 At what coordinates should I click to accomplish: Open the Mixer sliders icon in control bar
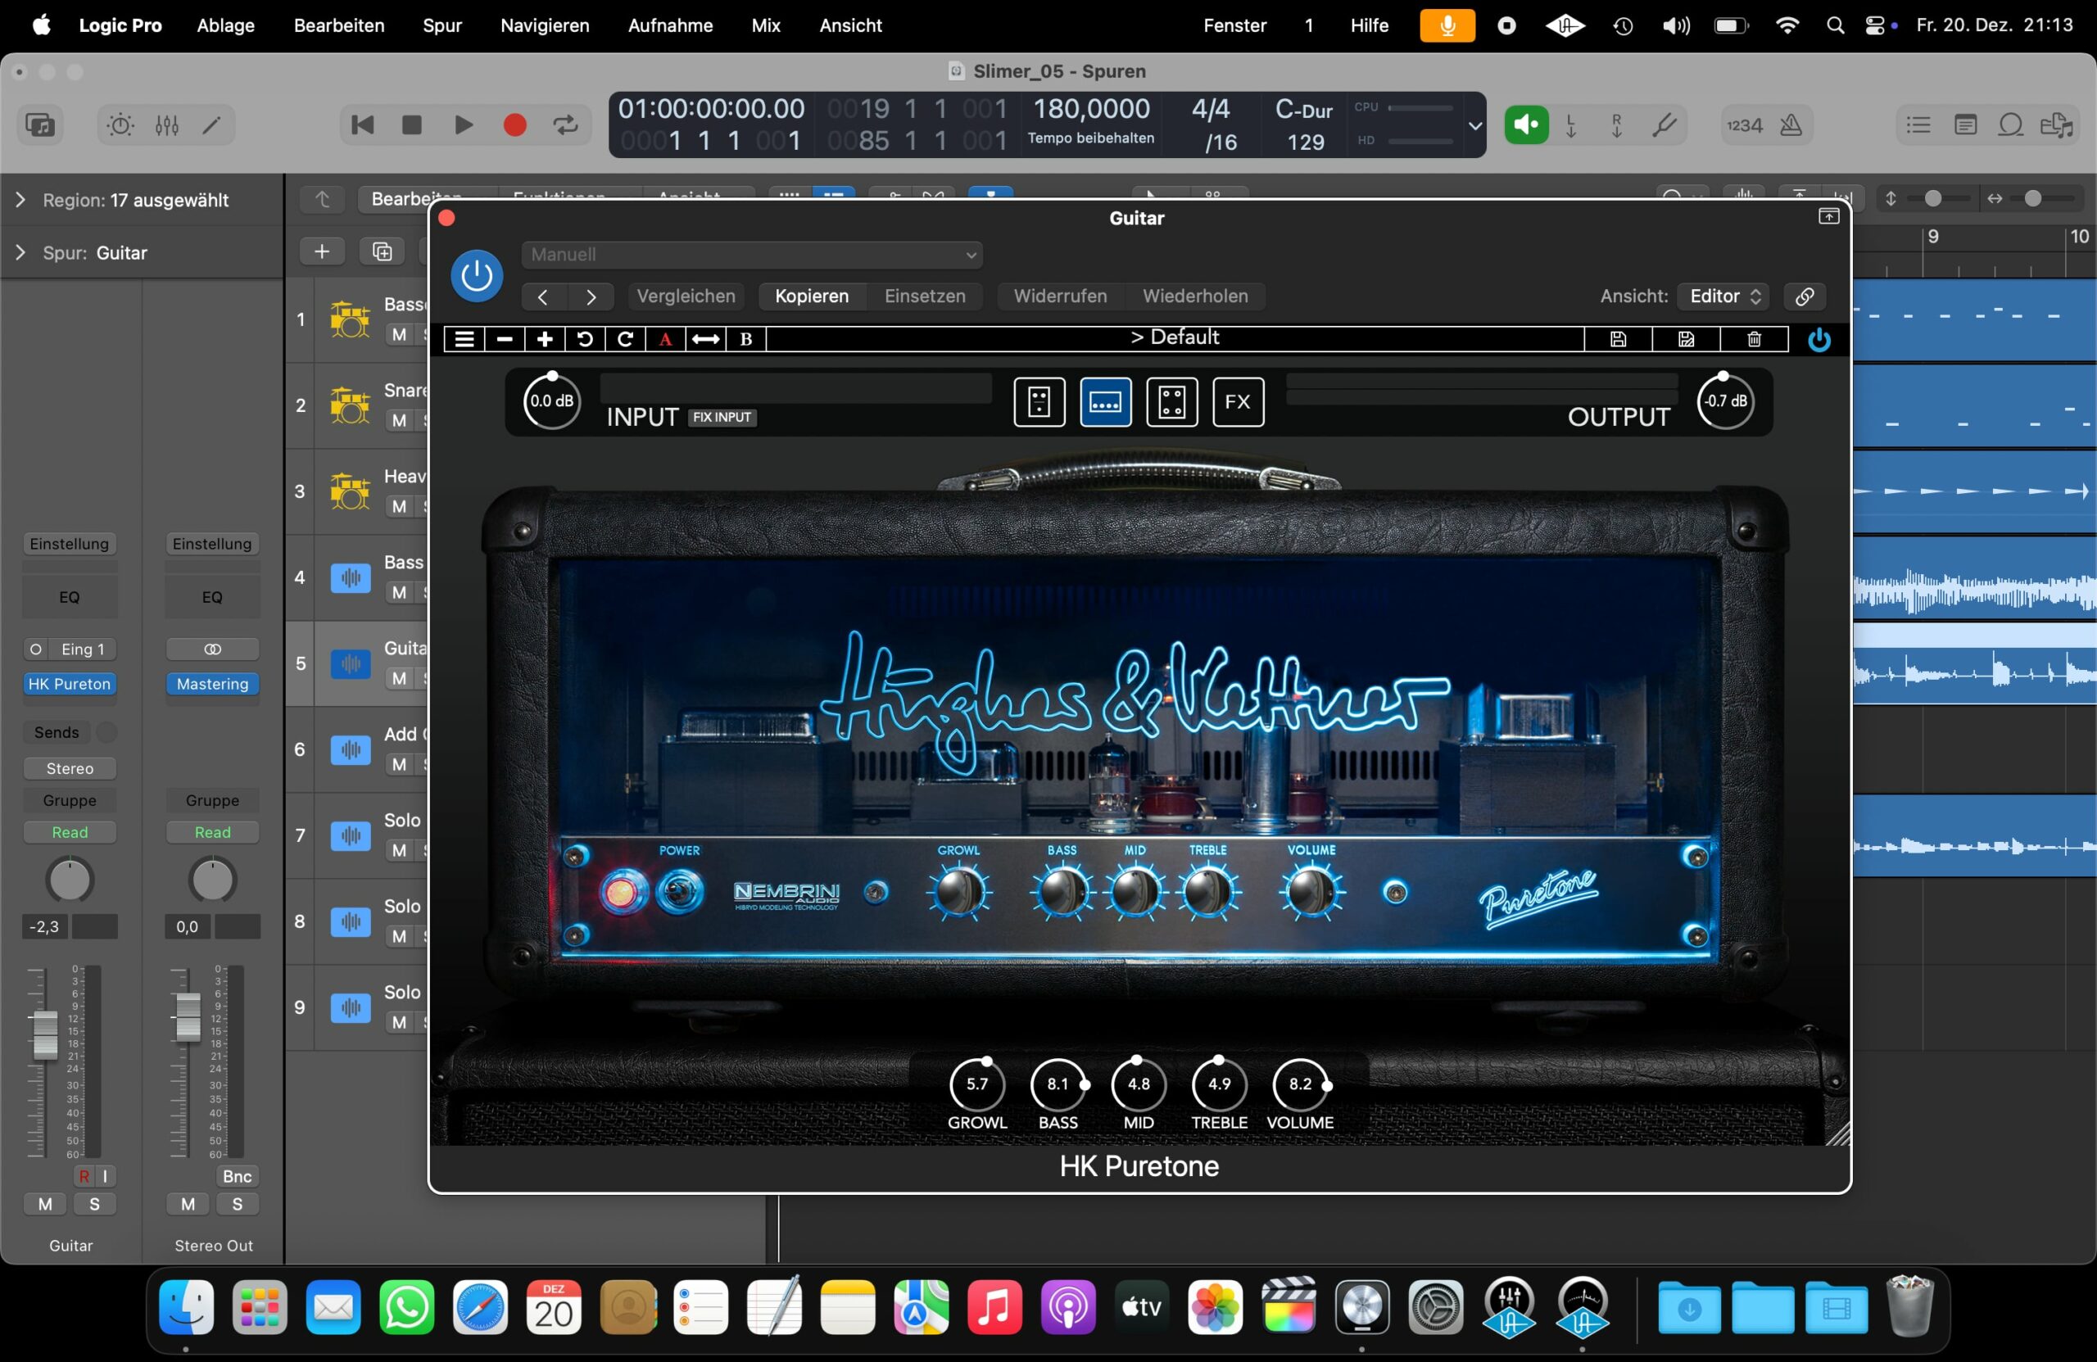[166, 125]
